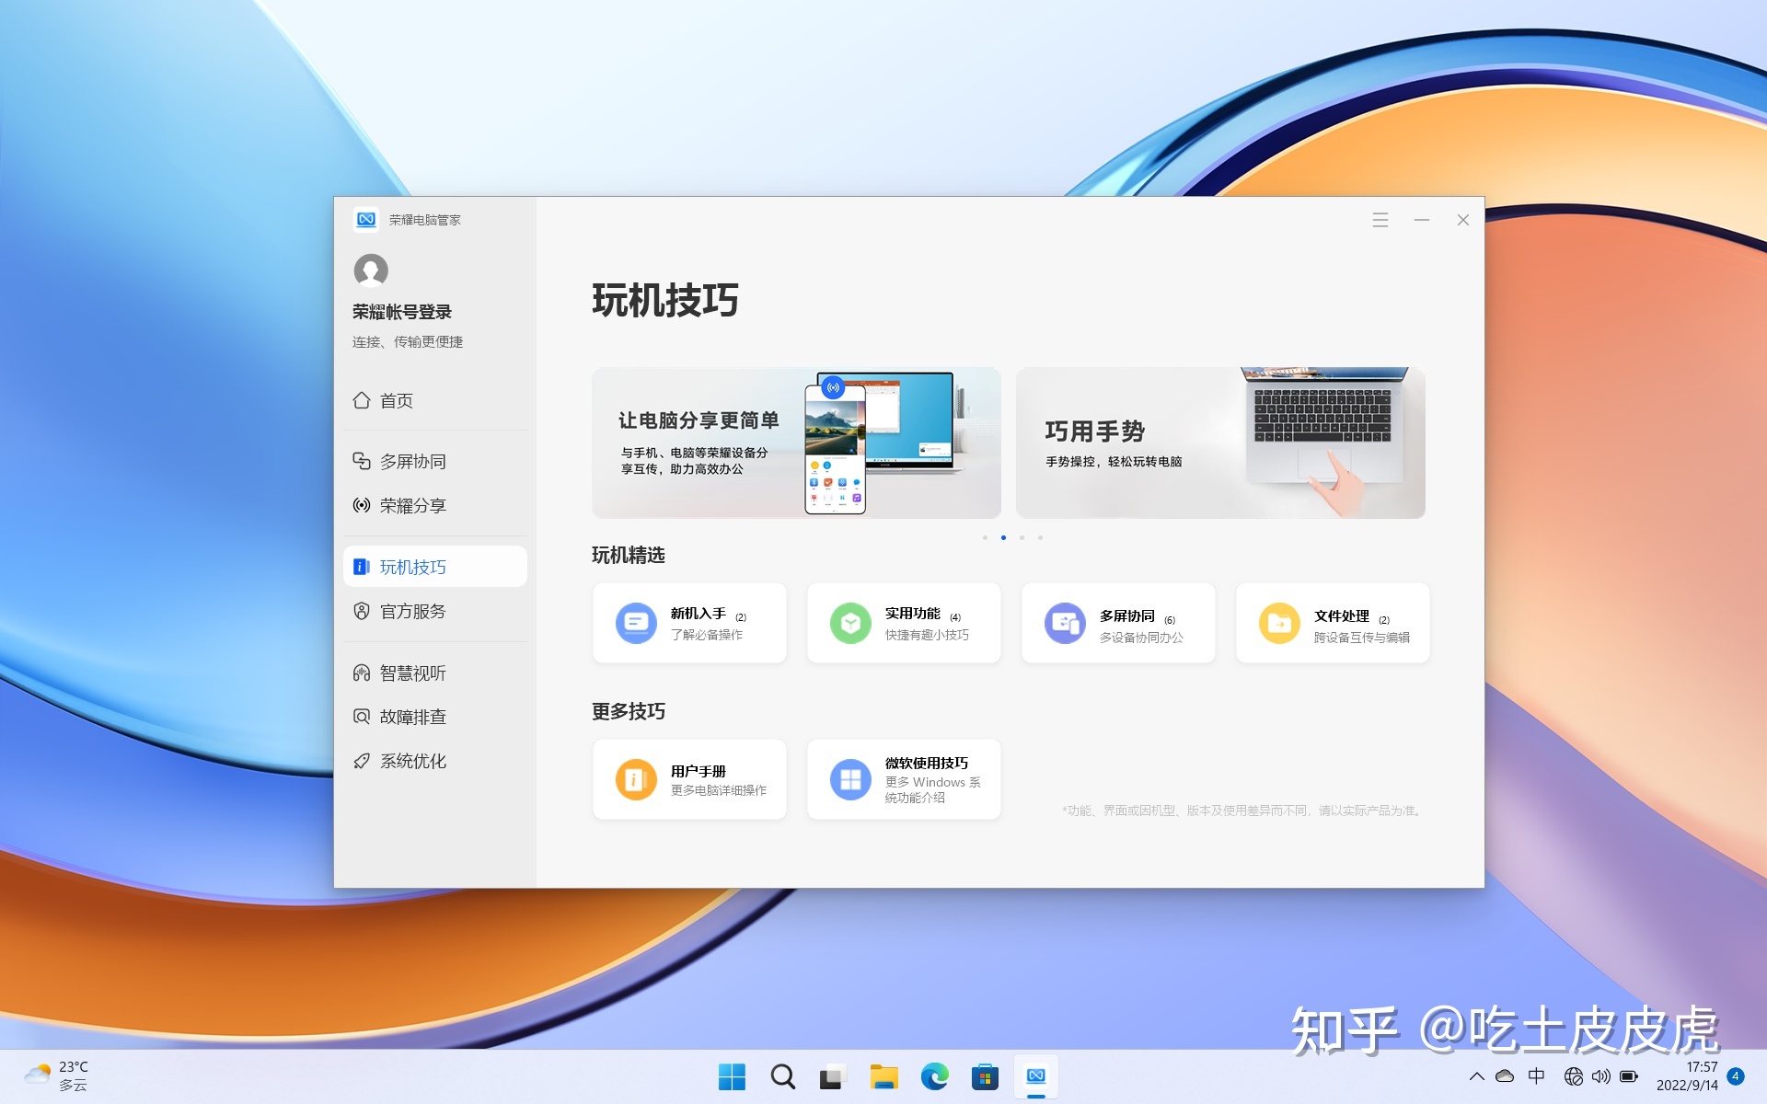Open 官方服务 sidebar item

(434, 611)
